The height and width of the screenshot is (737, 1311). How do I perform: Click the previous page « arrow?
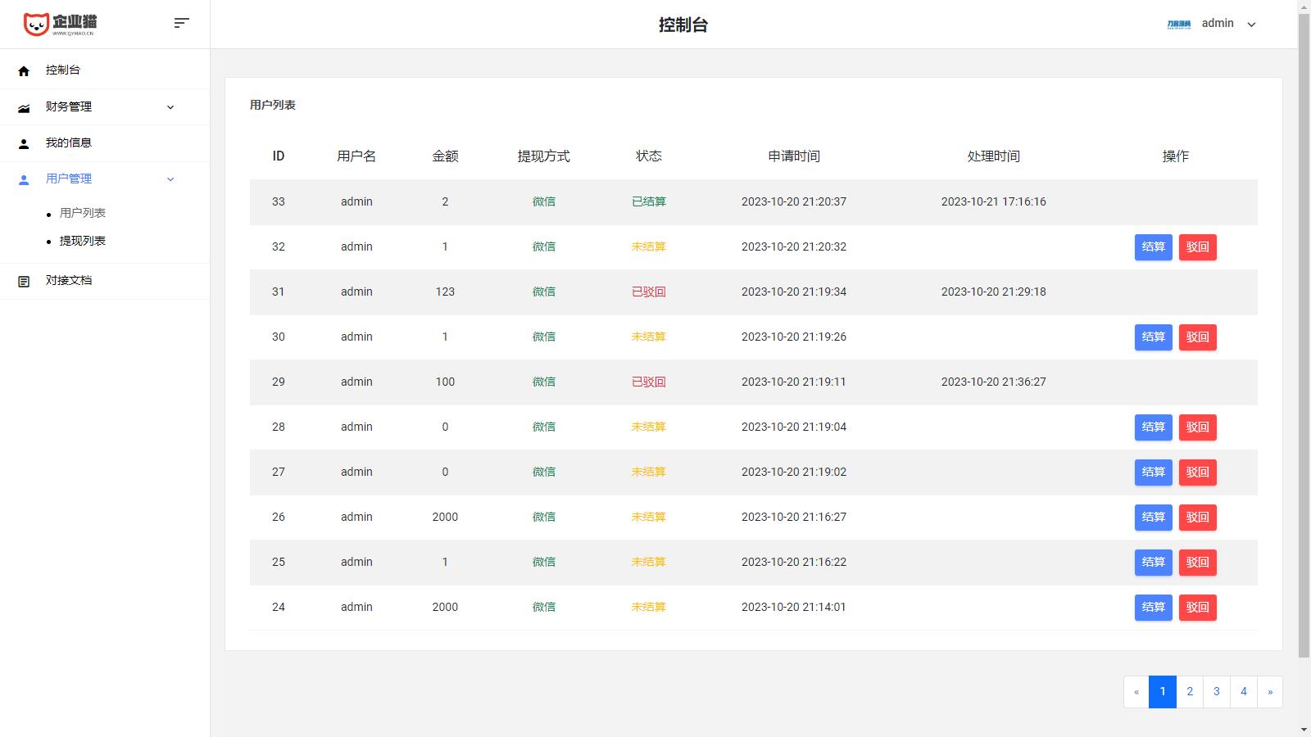click(1136, 692)
